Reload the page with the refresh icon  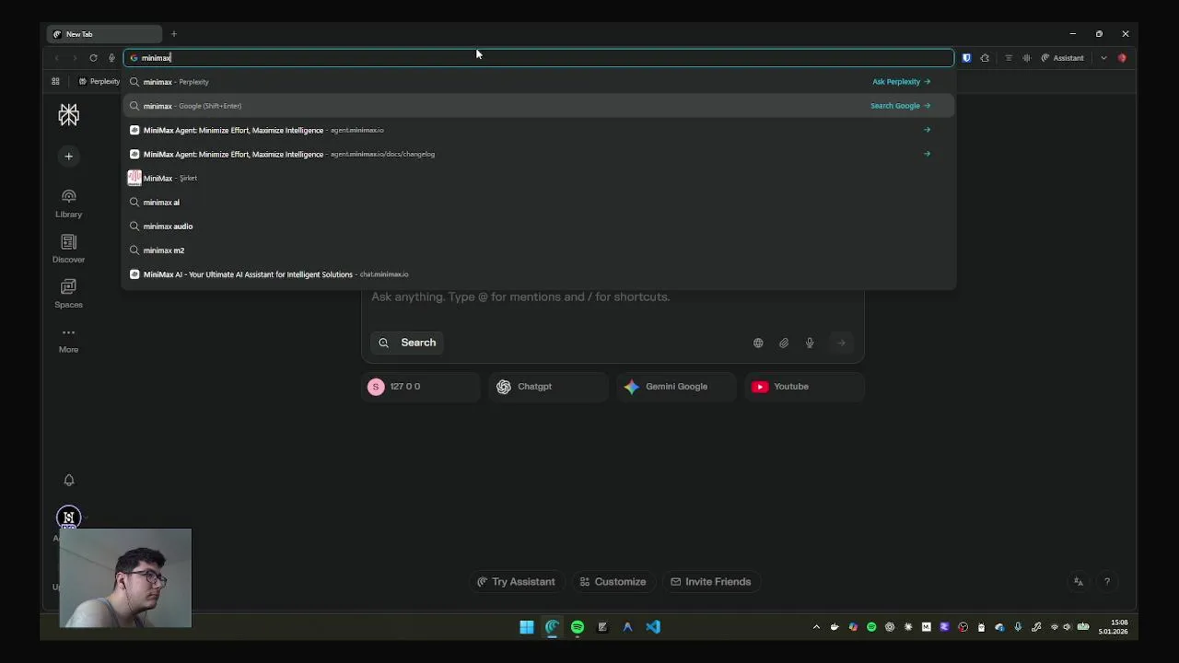[93, 58]
